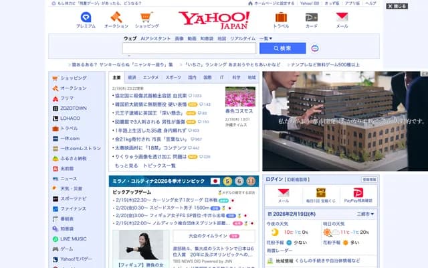Image resolution: width=428 pixels, height=268 pixels.
Task: Open the 春色コスモス news thumbnail
Action: [240, 96]
